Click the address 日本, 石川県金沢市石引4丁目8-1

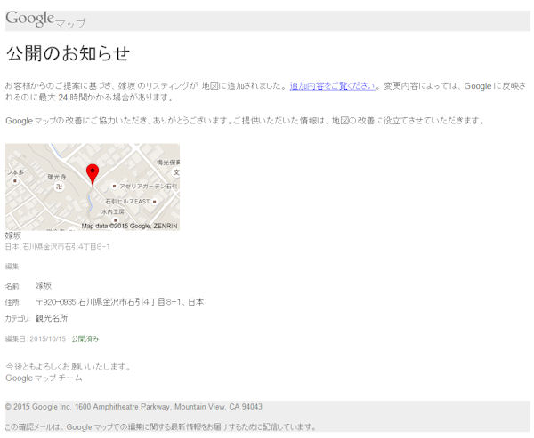coord(58,247)
